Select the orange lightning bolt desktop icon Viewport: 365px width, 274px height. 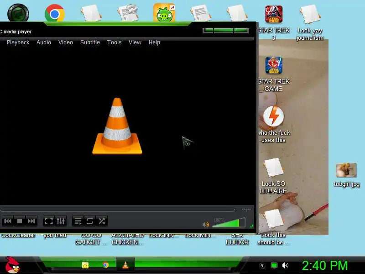point(273,116)
